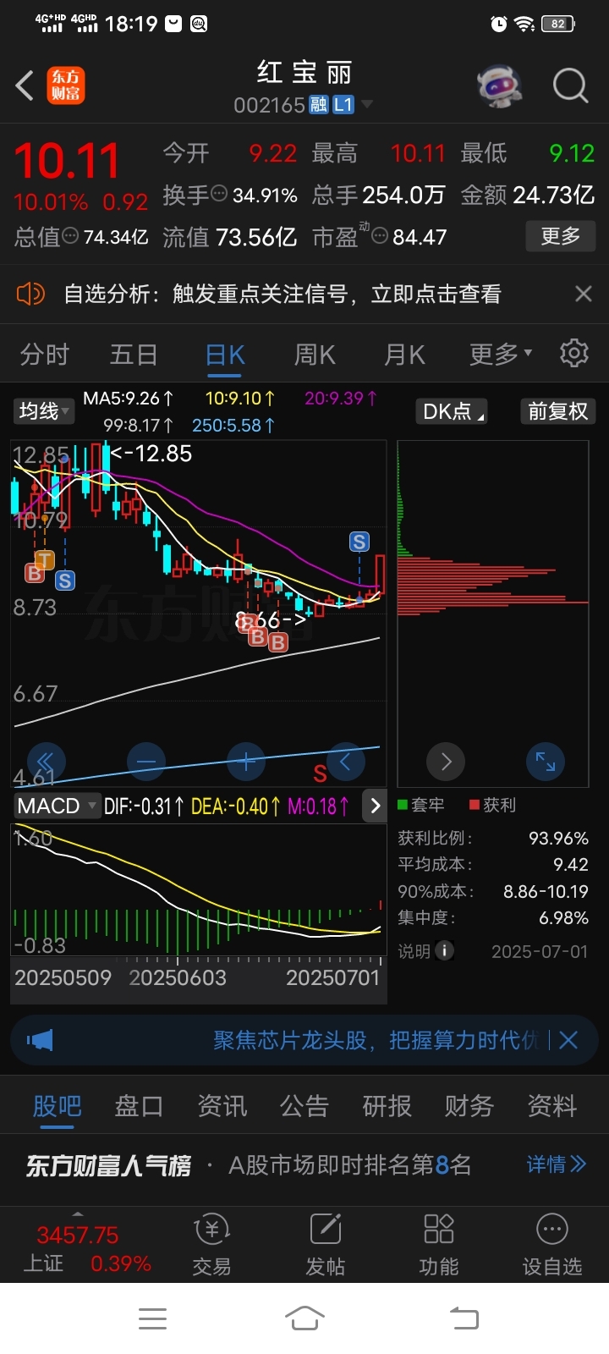Toggle the 前复权 adjustment button

(x=557, y=411)
